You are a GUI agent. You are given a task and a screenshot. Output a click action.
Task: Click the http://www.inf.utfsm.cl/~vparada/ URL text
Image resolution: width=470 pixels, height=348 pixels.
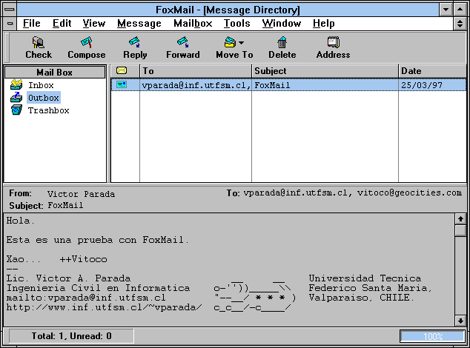(x=105, y=307)
